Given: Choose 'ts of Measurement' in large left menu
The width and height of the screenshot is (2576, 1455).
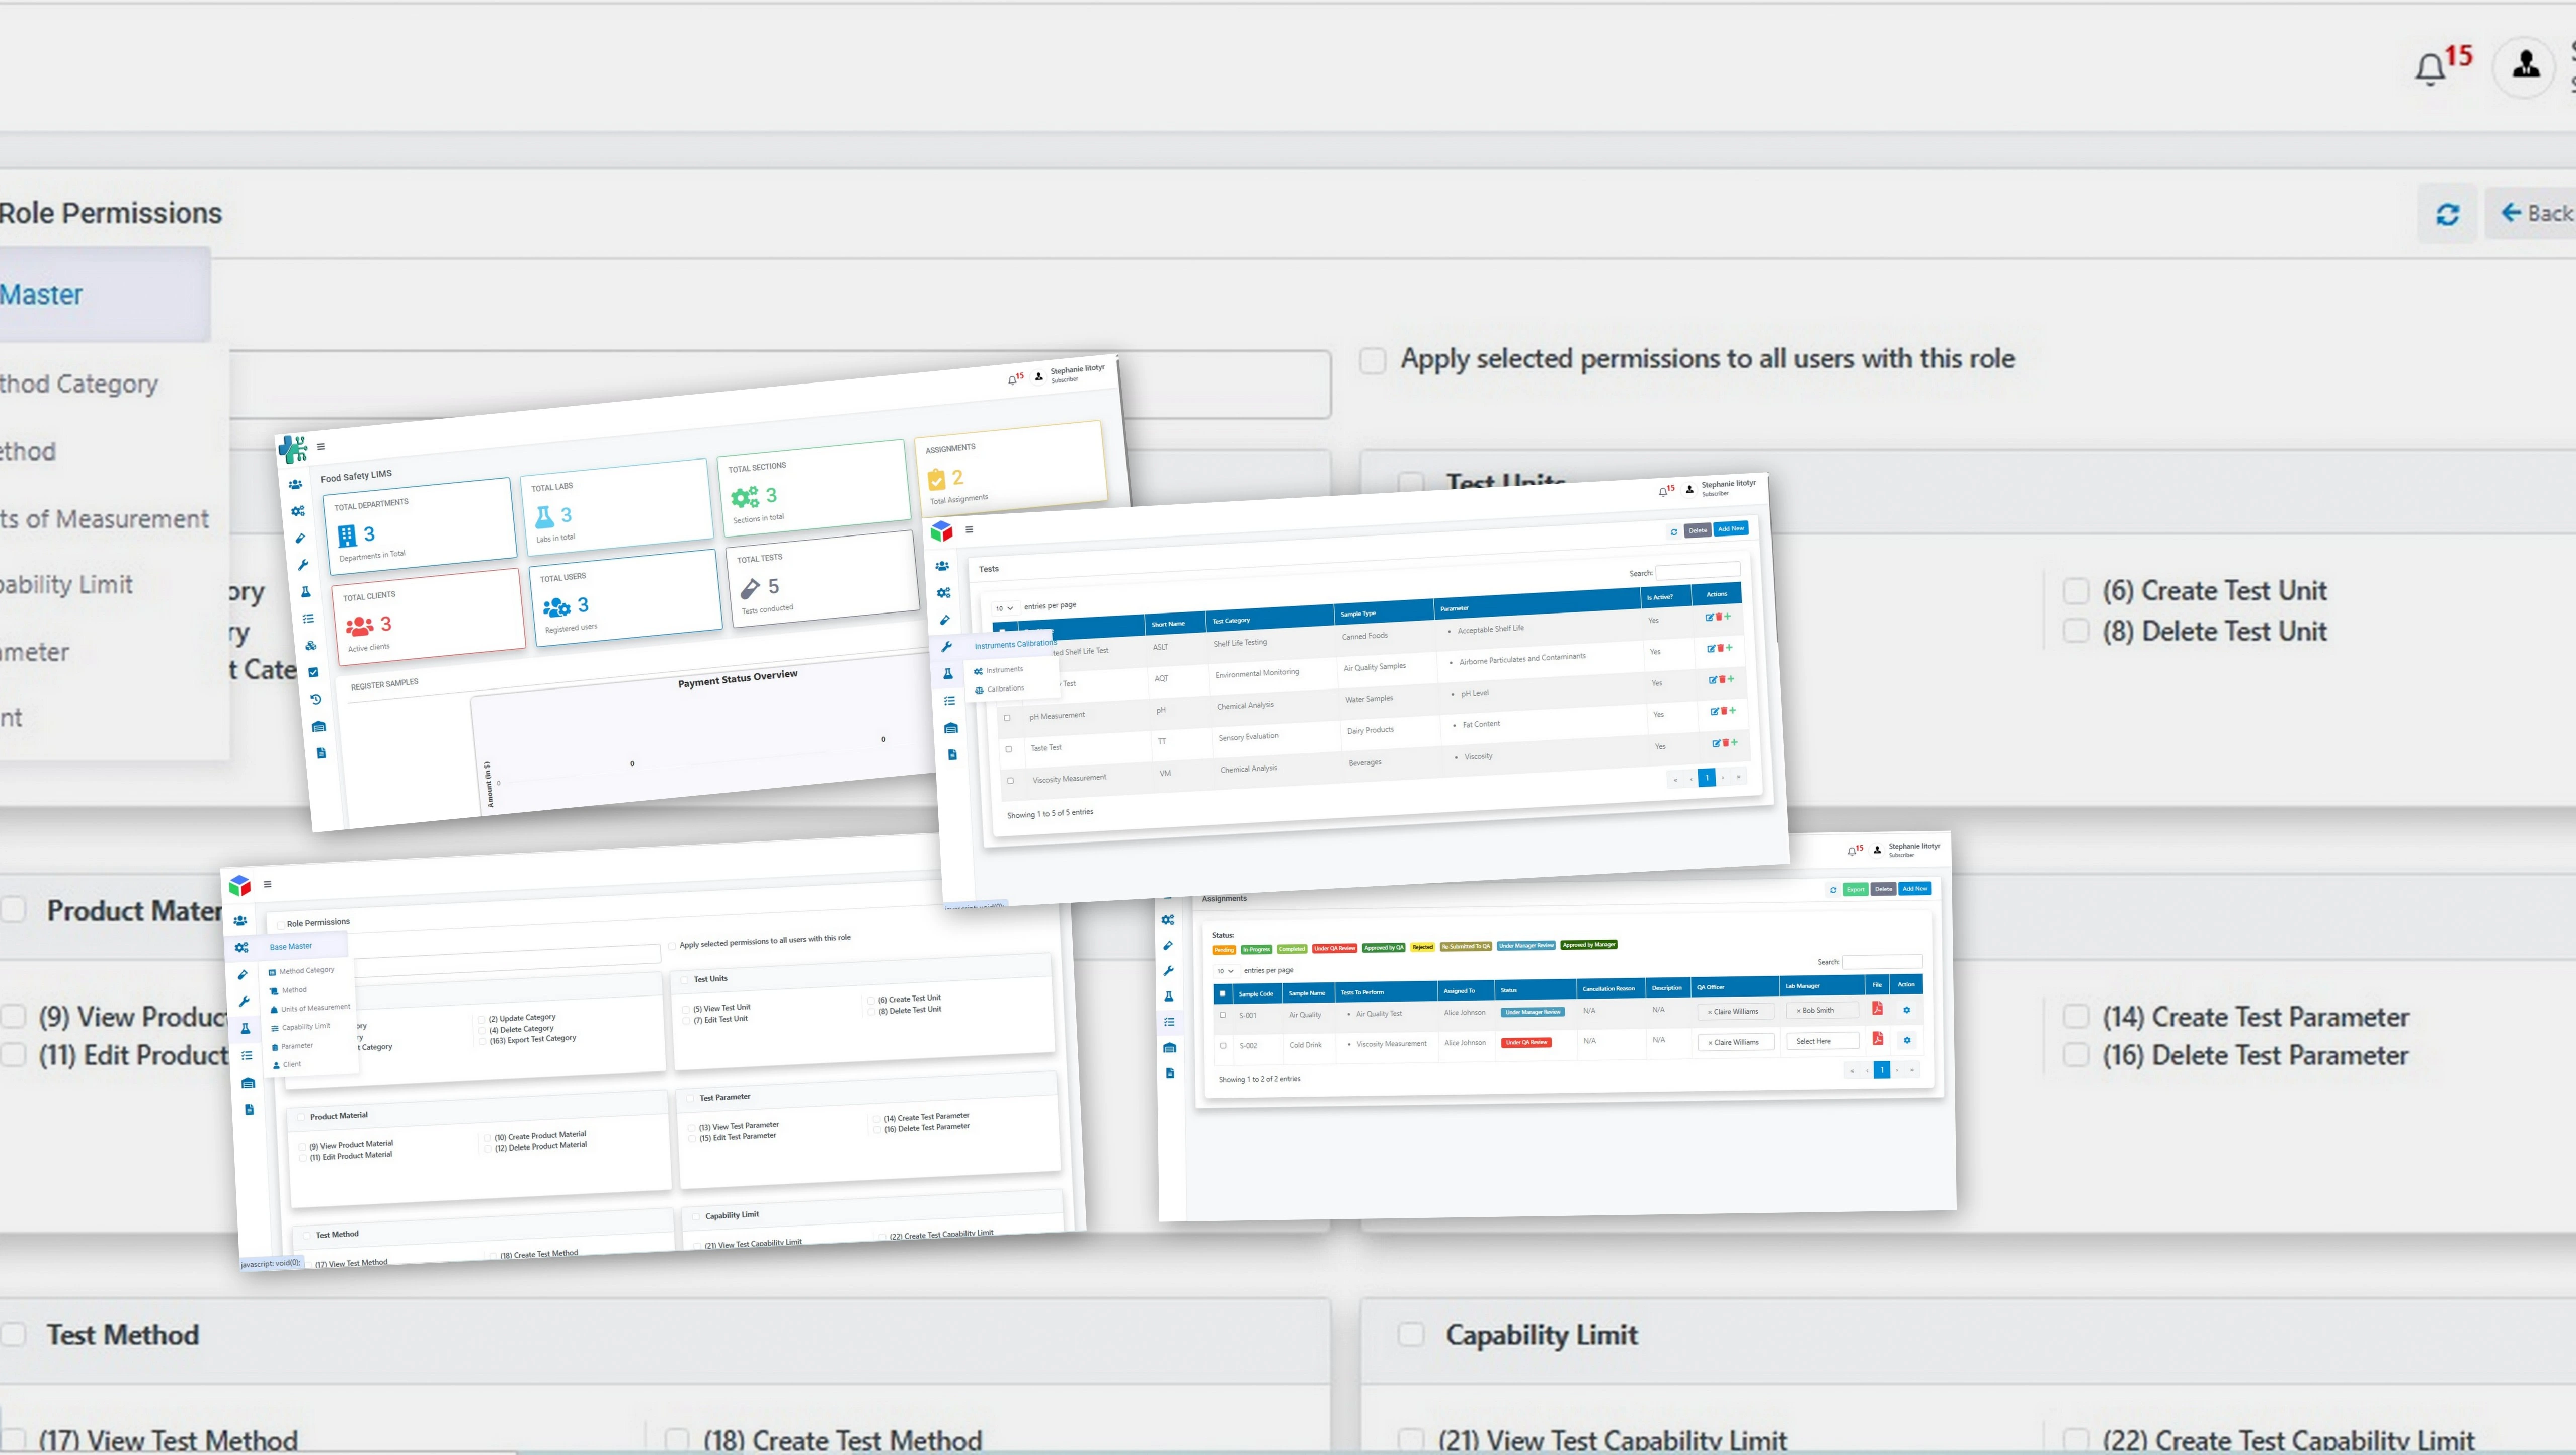Looking at the screenshot, I should click(104, 519).
